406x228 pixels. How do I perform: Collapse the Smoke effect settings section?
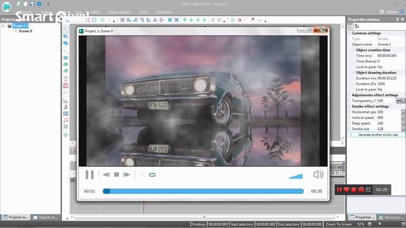click(x=350, y=106)
